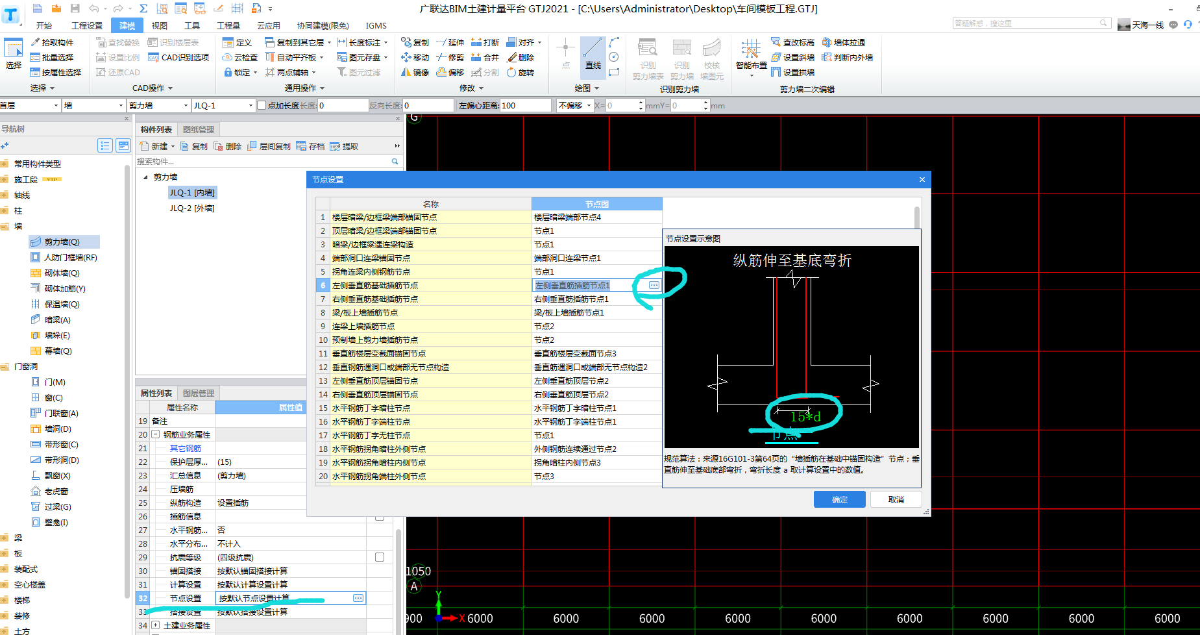Click the 判断内外墙 inner/outer wall tool
Screen dimensions: 1200x635
pyautogui.click(x=847, y=57)
